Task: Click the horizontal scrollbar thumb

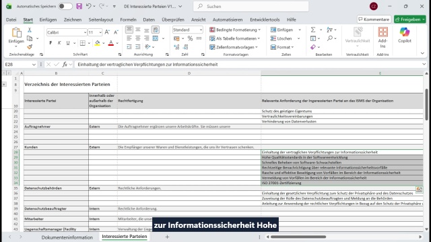Action: tap(298, 237)
